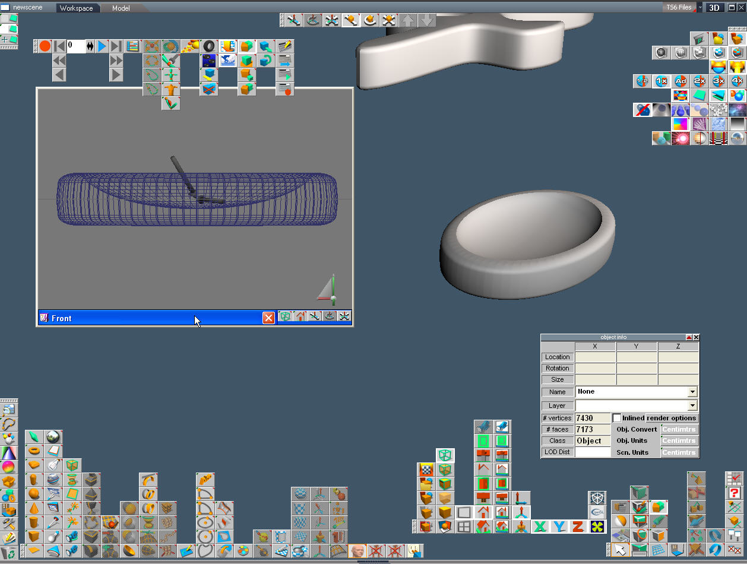The height and width of the screenshot is (564, 747).
Task: Click the rainbow gradient shader swatch
Action: click(x=680, y=124)
